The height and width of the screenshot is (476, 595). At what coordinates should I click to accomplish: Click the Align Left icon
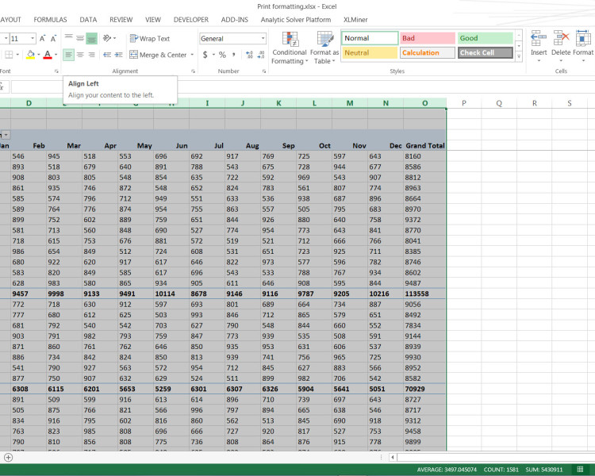click(x=68, y=55)
